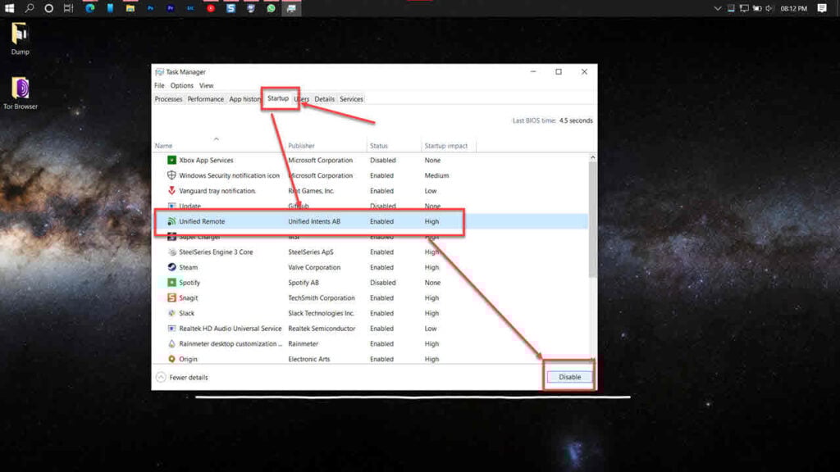This screenshot has height=472, width=840.
Task: Select the Realtek HD Audio Universal Service entry
Action: pos(231,329)
